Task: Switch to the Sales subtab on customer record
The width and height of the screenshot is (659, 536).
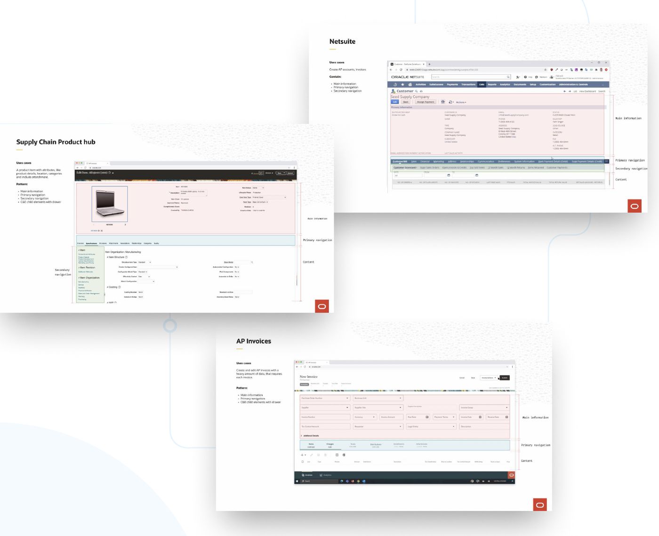Action: (414, 161)
